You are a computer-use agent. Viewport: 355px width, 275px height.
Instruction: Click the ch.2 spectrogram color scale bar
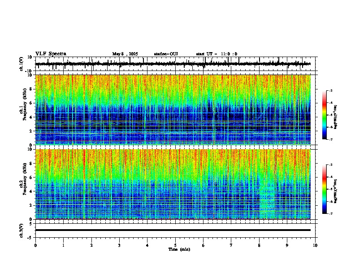pos(324,189)
